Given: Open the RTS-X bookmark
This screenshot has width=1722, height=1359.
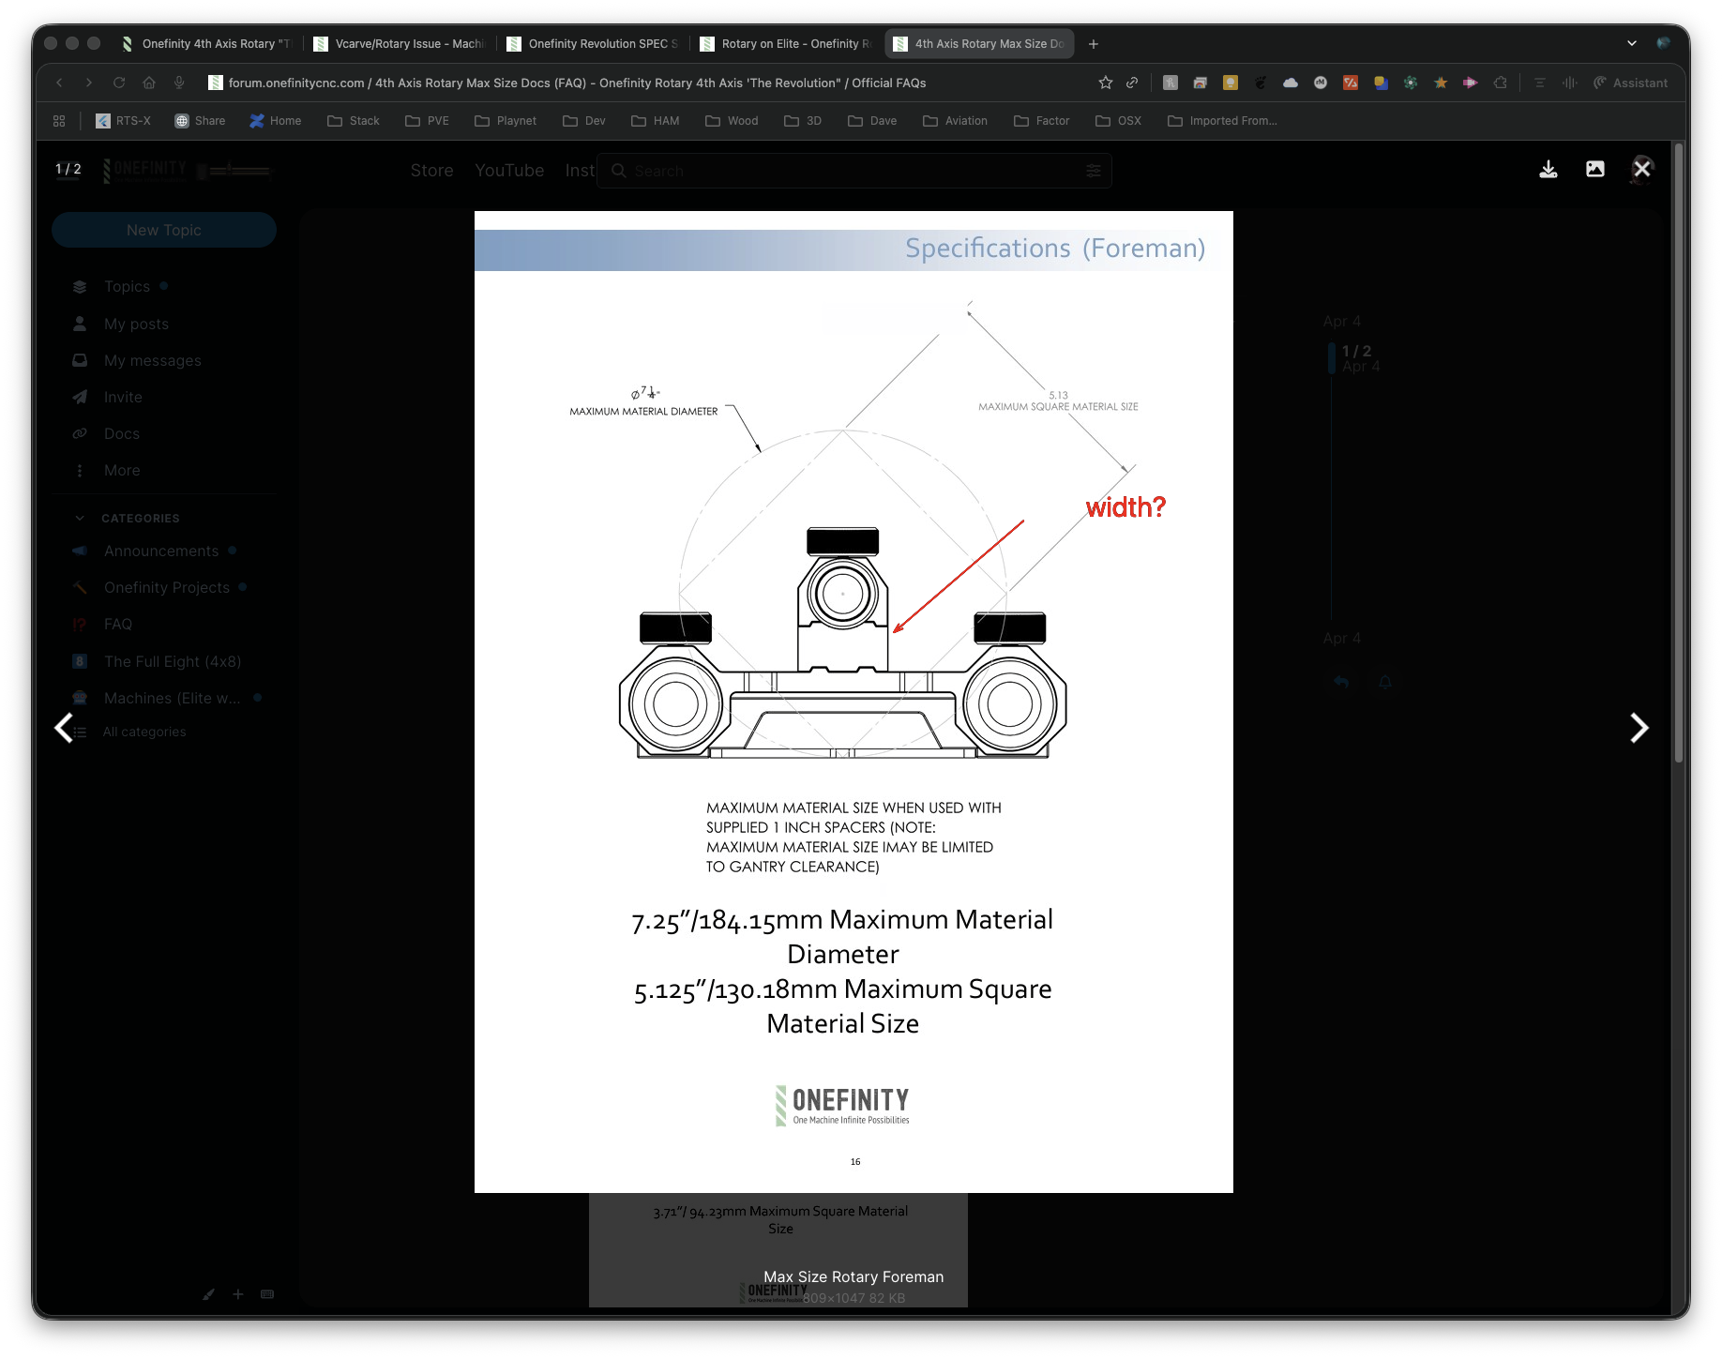Looking at the screenshot, I should [123, 121].
